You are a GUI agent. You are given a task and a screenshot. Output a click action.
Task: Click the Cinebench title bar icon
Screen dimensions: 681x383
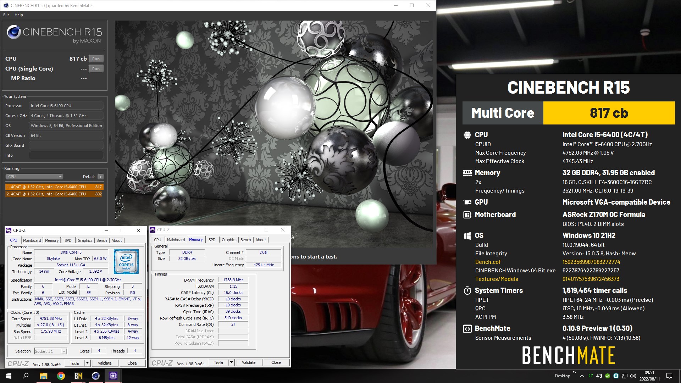point(6,5)
